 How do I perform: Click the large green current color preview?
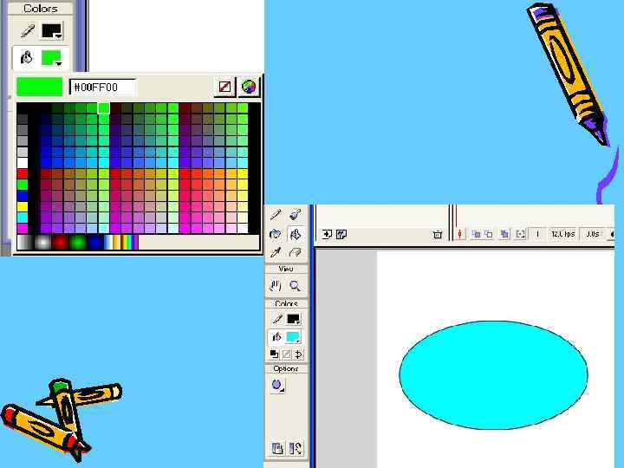point(39,87)
